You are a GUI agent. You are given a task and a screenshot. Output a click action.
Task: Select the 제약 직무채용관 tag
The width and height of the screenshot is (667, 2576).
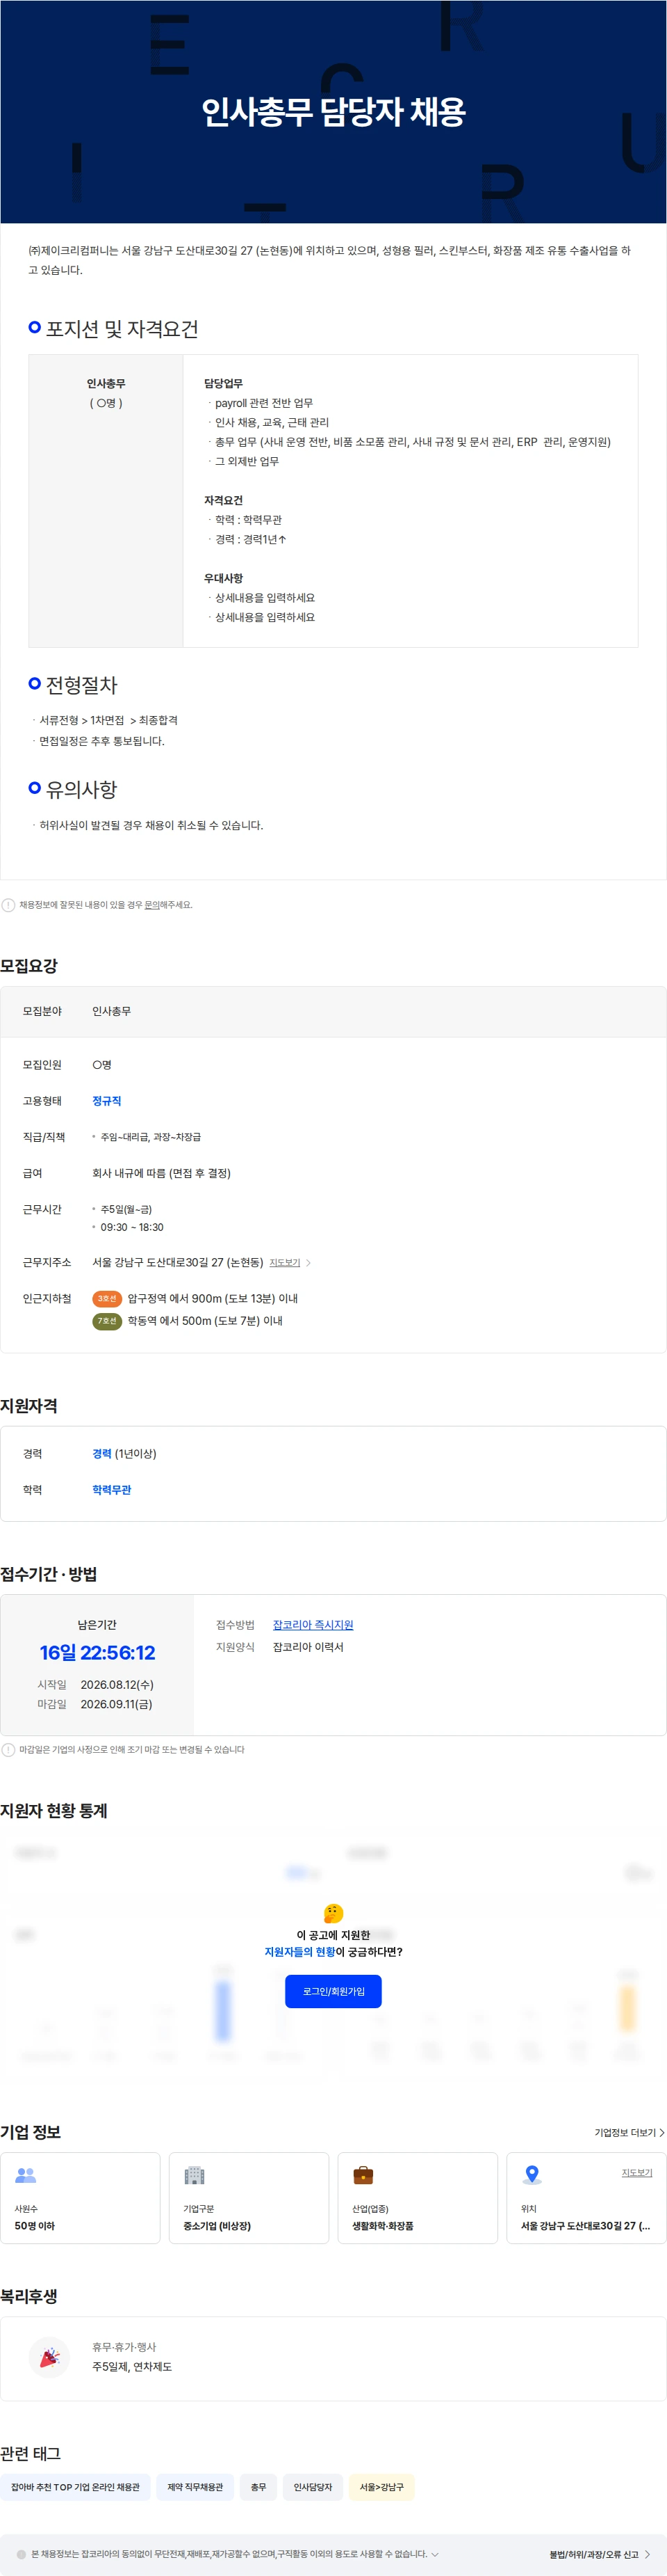pyautogui.click(x=195, y=2486)
